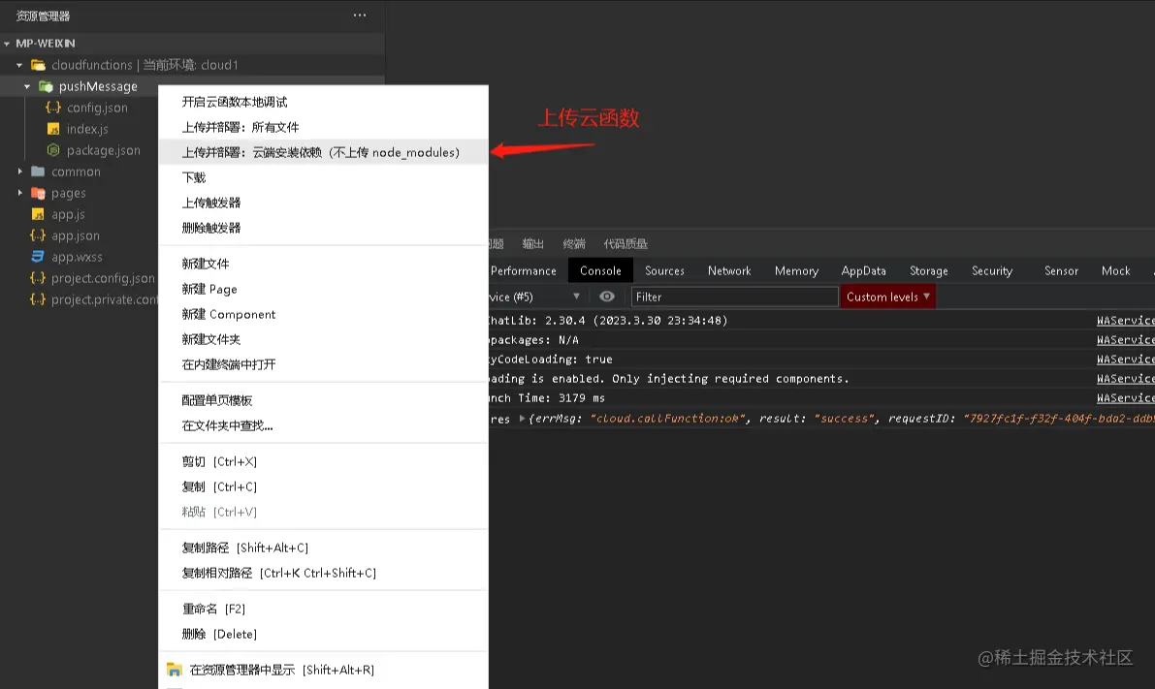Choose 上传并部署：所有文件 menu entry
The image size is (1155, 689).
[x=323, y=127]
